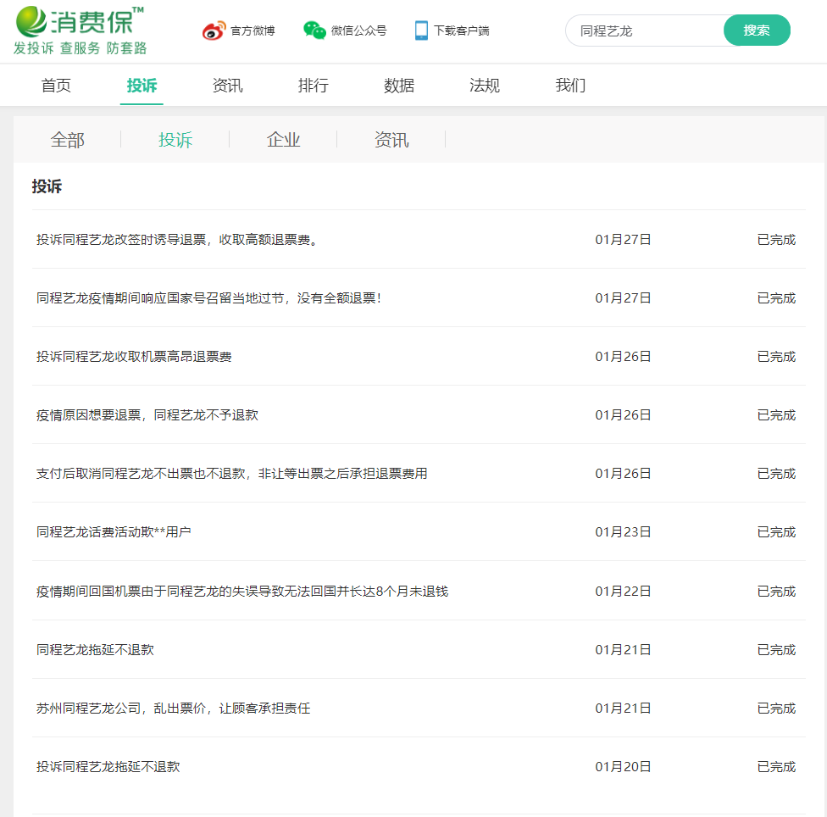This screenshot has height=817, width=827.
Task: Select 投诉 in main navigation bar
Action: (142, 85)
